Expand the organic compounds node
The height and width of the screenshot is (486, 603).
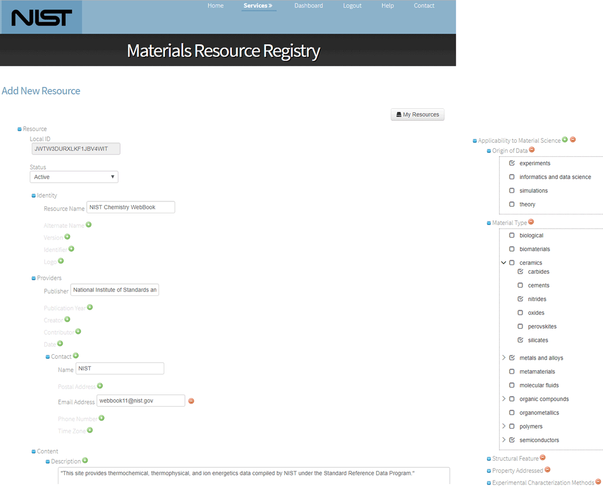(x=504, y=399)
